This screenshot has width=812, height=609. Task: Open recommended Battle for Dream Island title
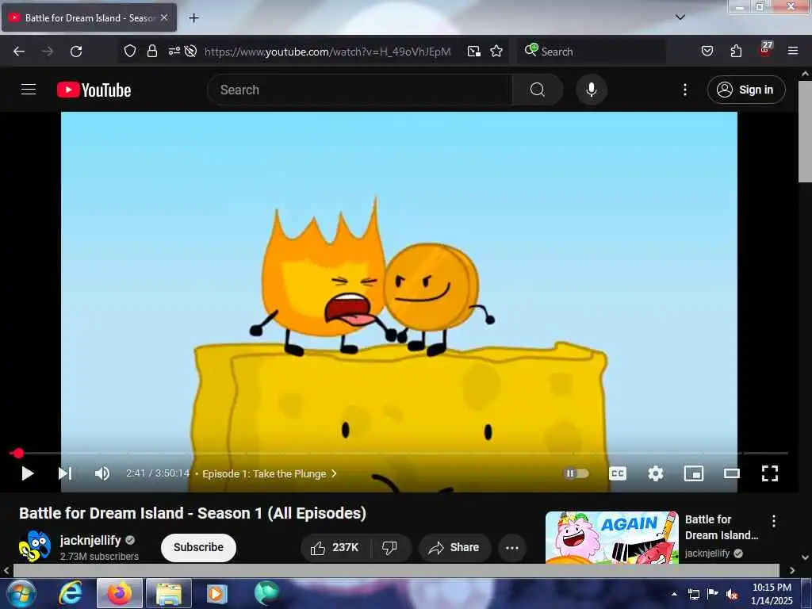point(722,527)
